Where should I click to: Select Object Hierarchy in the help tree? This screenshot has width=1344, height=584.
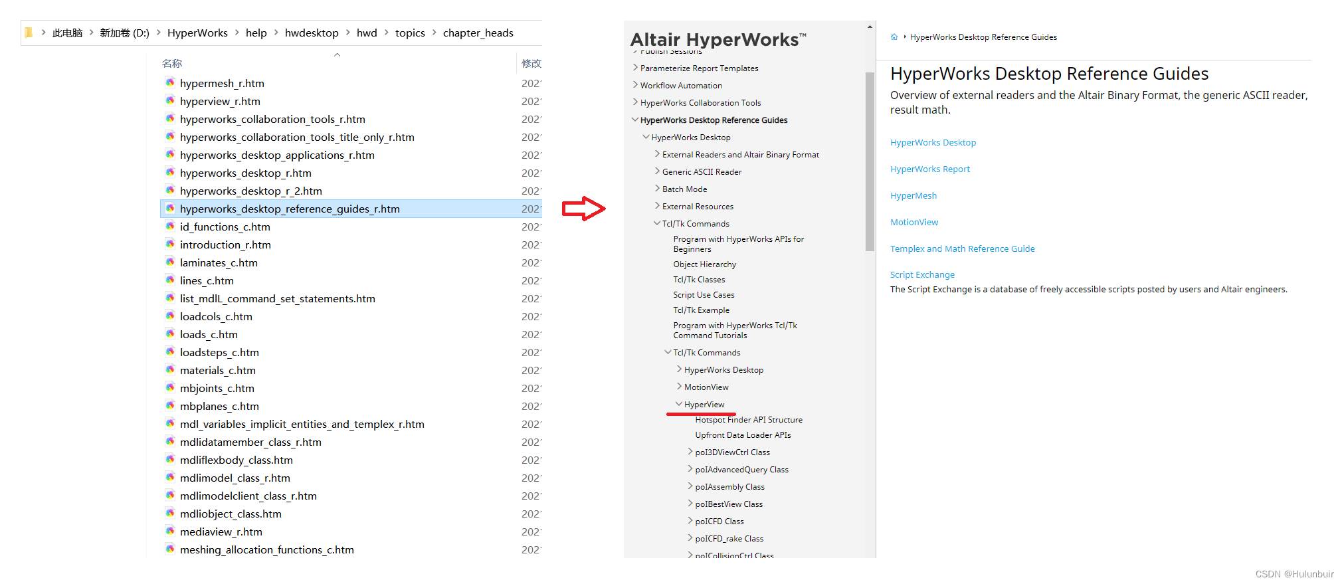pos(704,264)
